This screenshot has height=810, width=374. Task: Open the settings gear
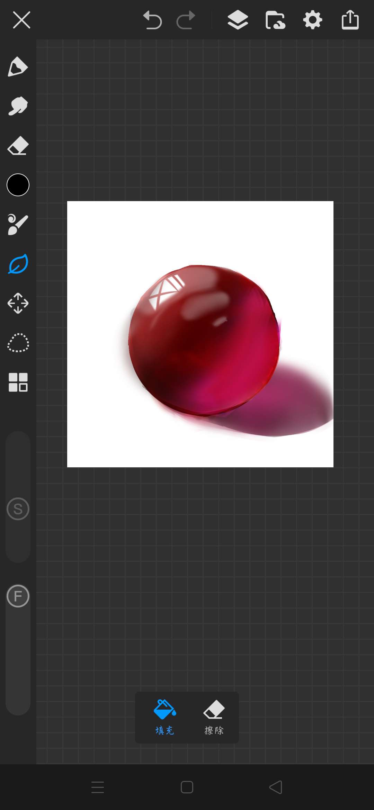[313, 20]
